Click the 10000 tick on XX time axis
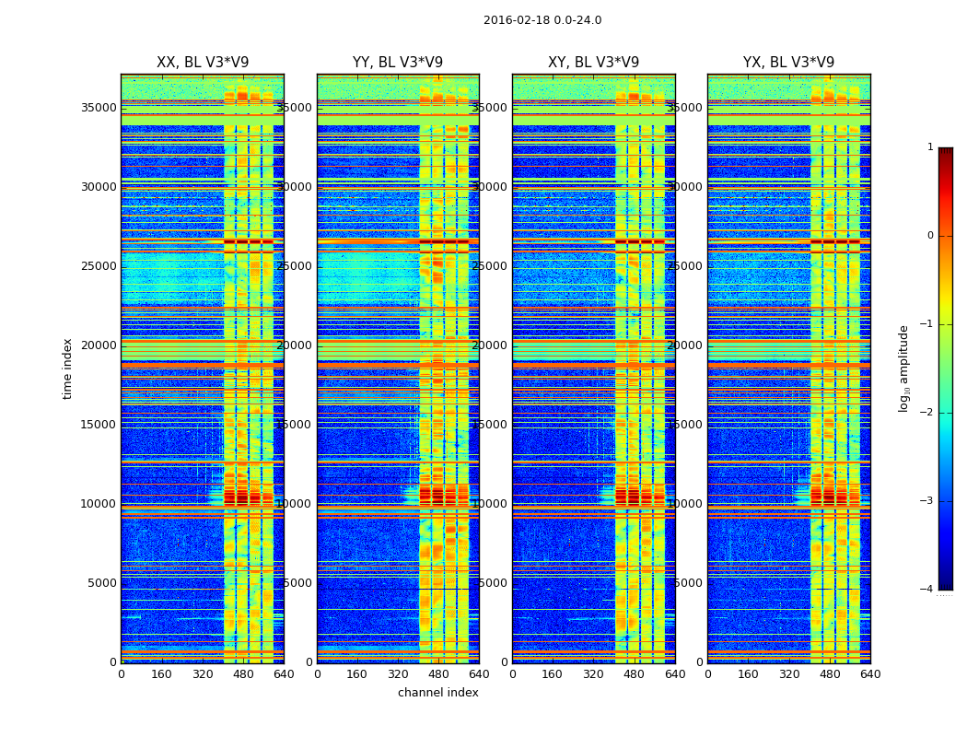 pyautogui.click(x=99, y=504)
